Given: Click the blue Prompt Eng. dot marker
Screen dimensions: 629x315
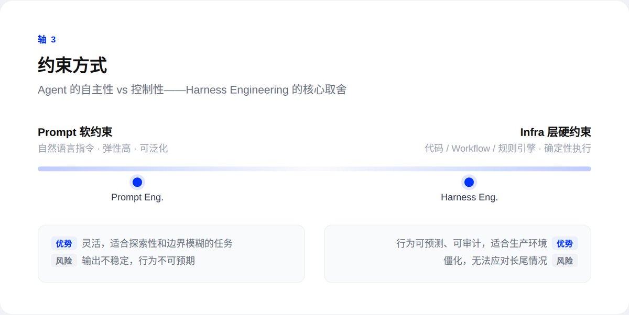Looking at the screenshot, I should 137,182.
